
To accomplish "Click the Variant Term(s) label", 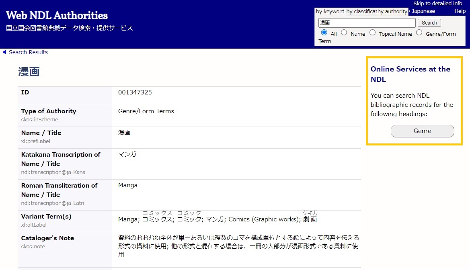I will tap(46, 216).
